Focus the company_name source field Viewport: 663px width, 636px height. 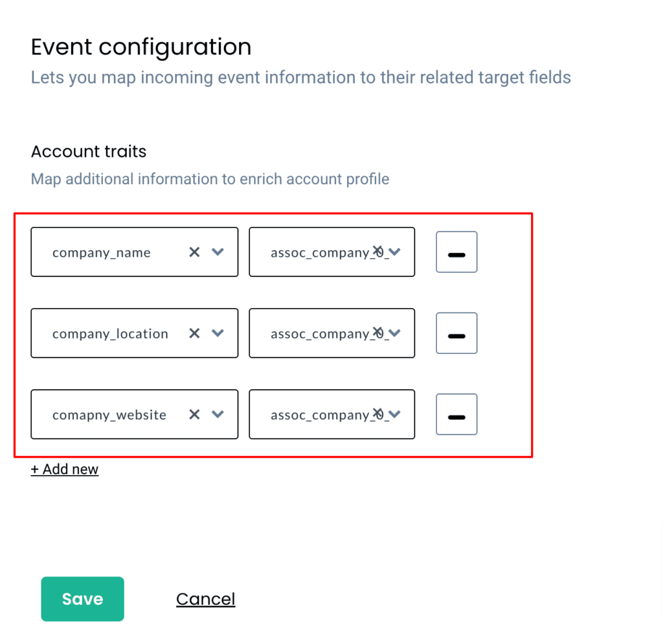[135, 252]
